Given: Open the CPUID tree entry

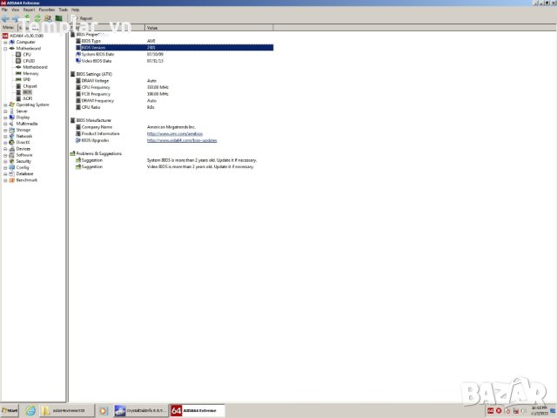Looking at the screenshot, I should (29, 60).
